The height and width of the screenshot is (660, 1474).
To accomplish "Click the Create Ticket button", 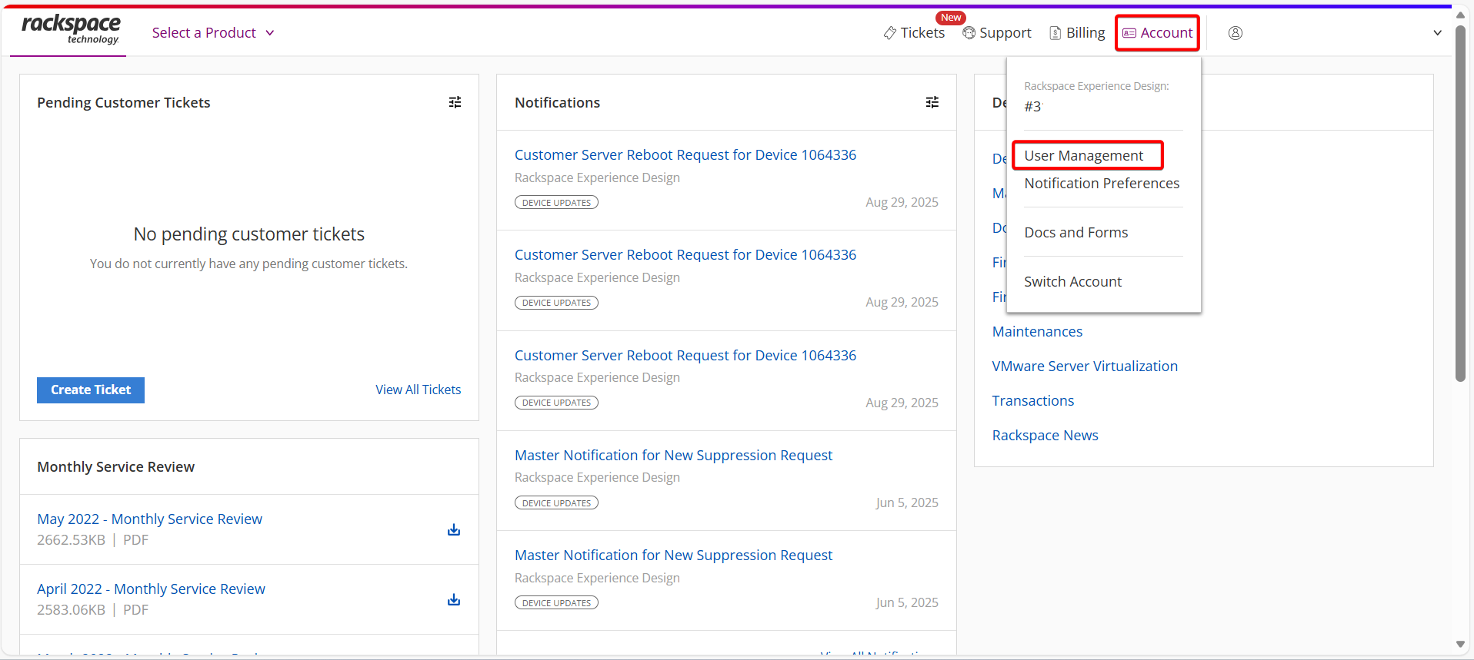I will [x=91, y=390].
